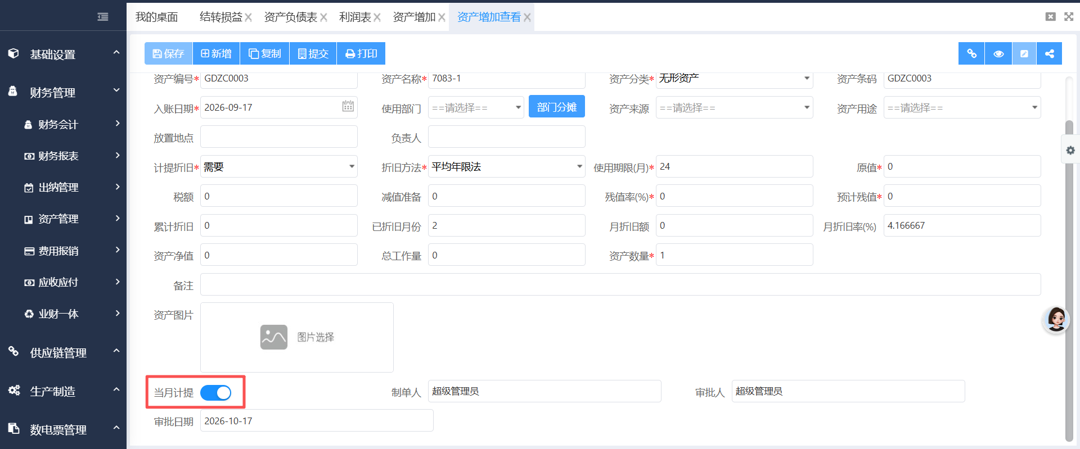The height and width of the screenshot is (449, 1080).
Task: Click the 打印 button
Action: tap(361, 53)
